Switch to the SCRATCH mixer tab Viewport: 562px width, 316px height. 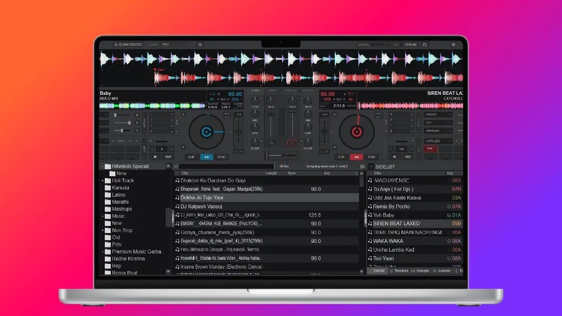click(x=290, y=91)
